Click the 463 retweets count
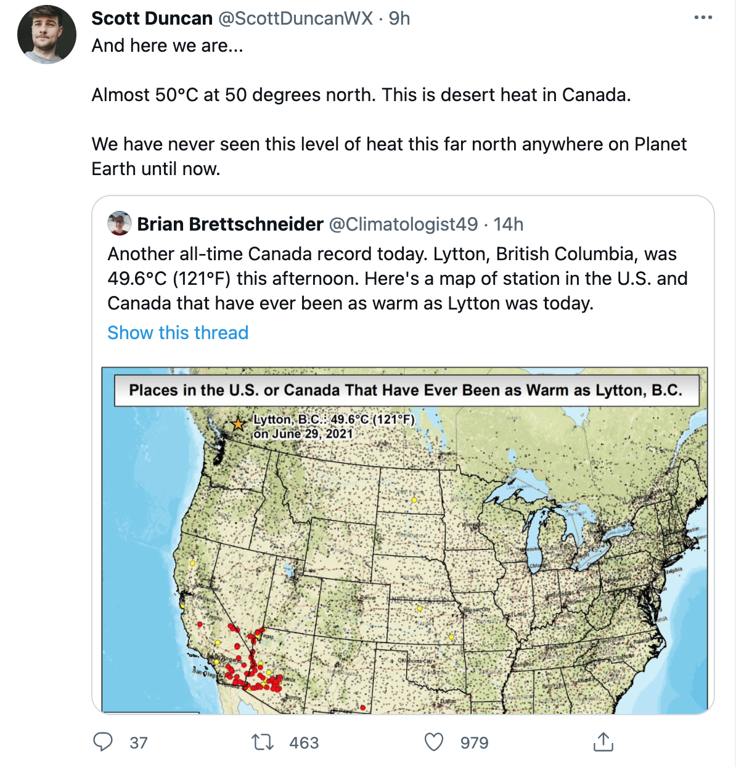 (305, 743)
